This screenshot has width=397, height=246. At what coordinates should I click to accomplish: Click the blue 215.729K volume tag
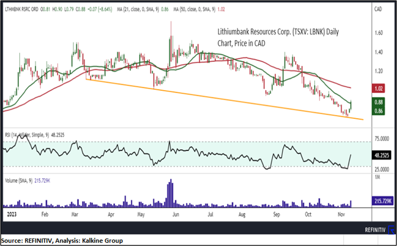tap(382, 200)
